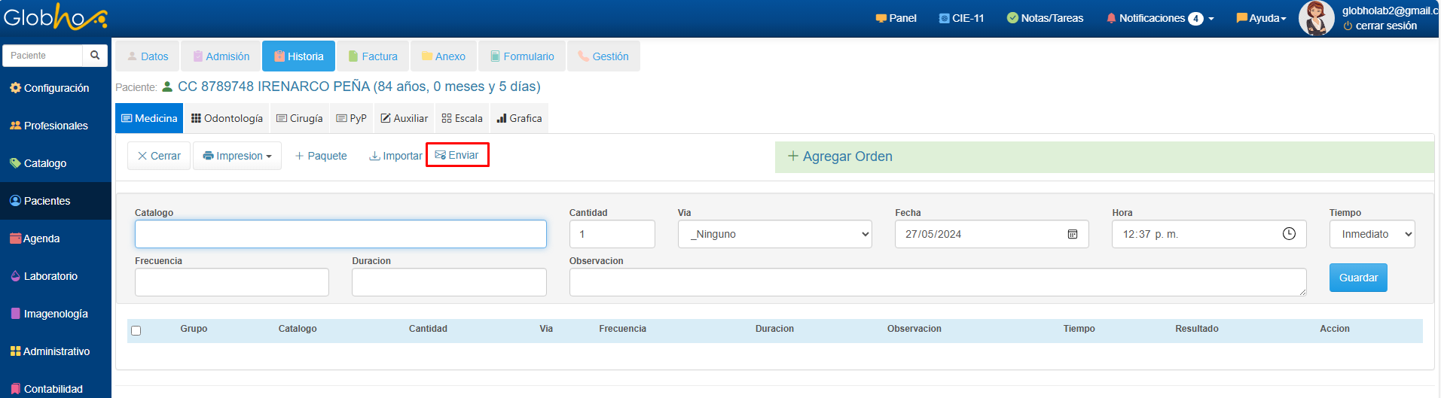Viewport: 1441px width, 398px height.
Task: Switch to the Odontología tab
Action: click(x=227, y=118)
